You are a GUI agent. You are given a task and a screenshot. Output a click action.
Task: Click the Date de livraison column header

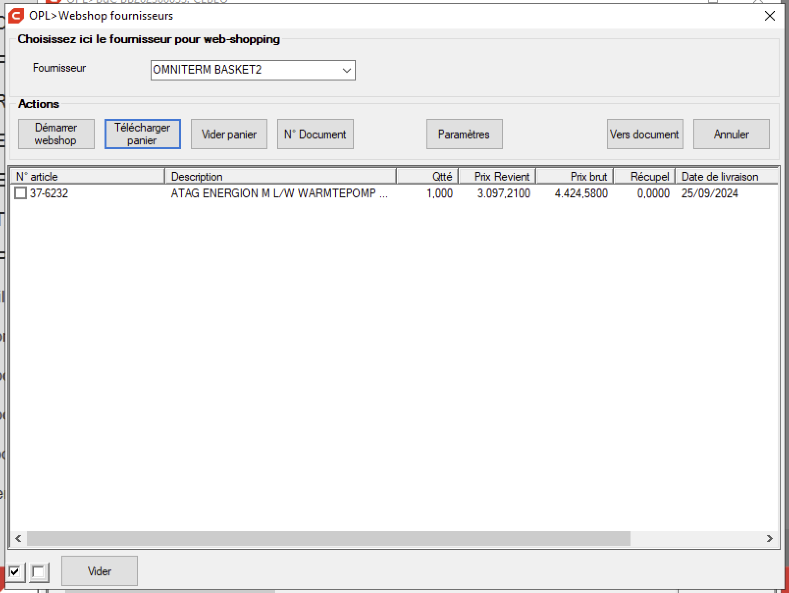[x=727, y=176]
